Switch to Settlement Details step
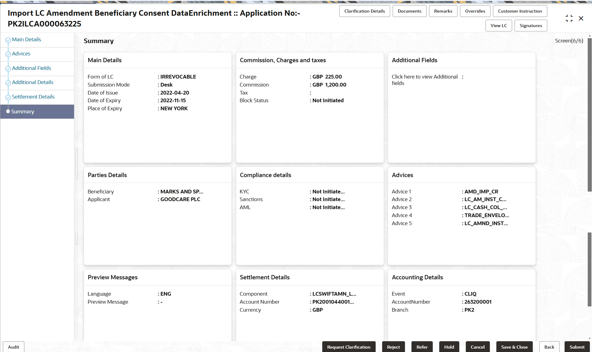The image size is (592, 352). [x=33, y=97]
